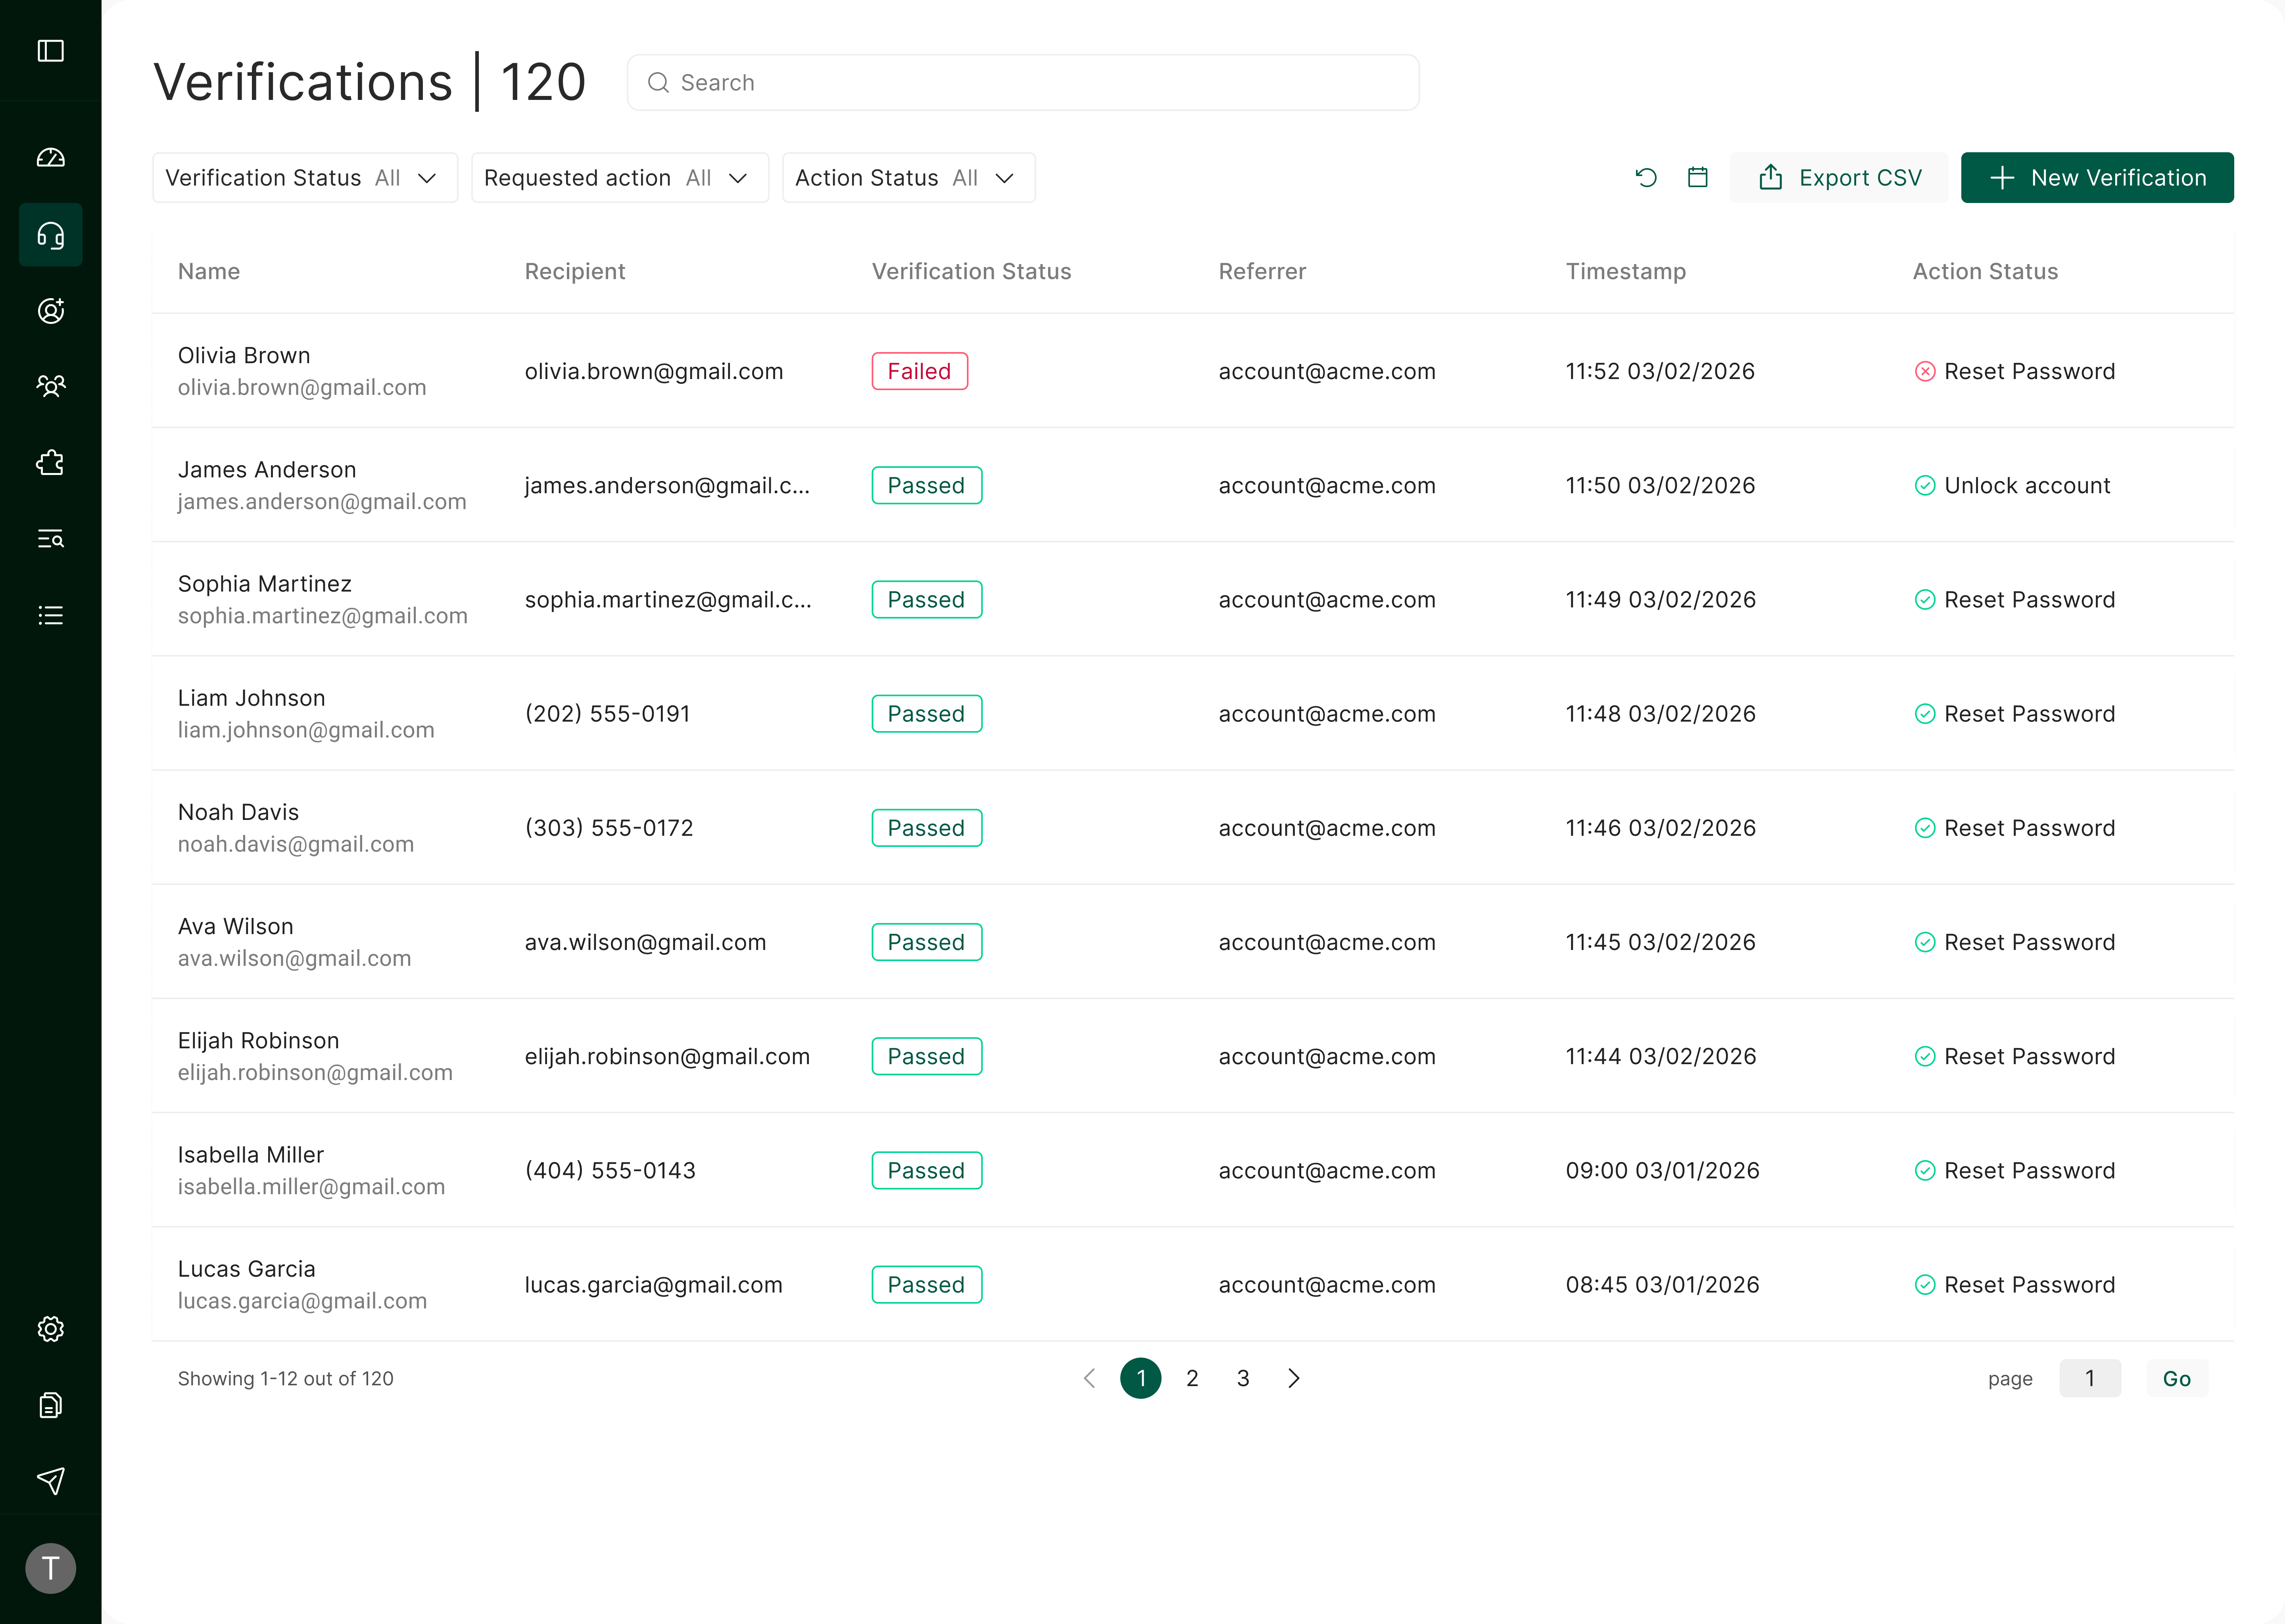Select page 3 in pagination

coord(1242,1379)
